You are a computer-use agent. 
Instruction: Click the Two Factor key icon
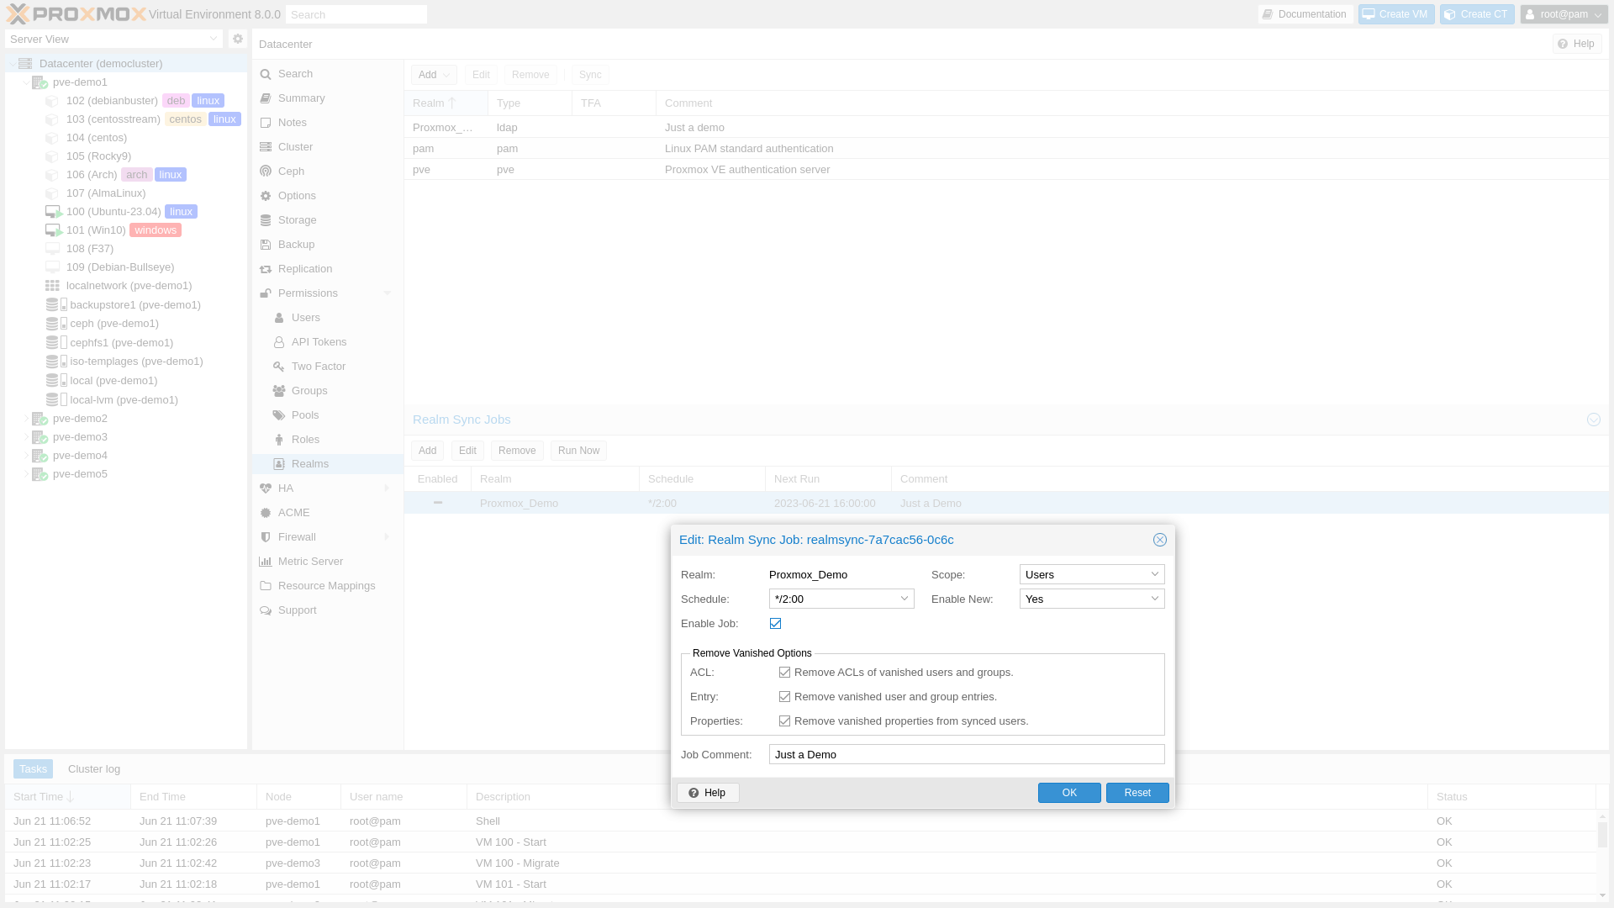click(279, 367)
